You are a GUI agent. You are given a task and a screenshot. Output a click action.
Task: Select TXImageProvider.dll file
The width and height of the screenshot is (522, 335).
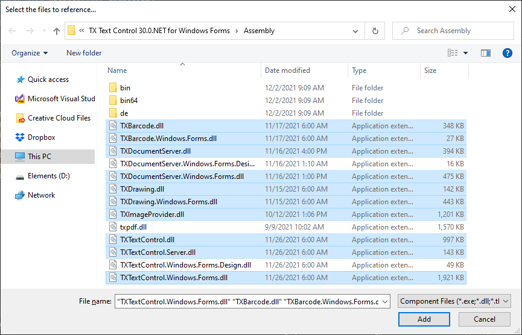click(286, 214)
